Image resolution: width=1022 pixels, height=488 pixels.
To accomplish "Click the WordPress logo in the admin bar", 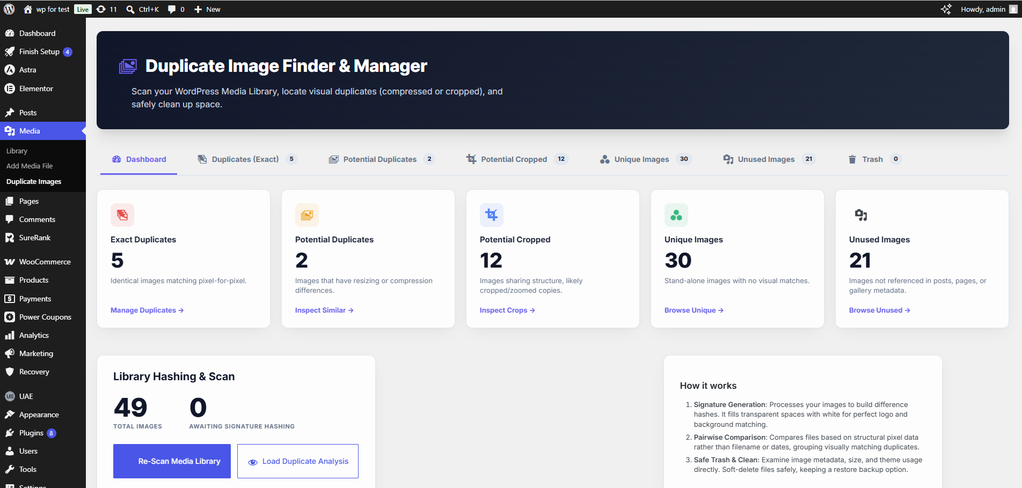I will [9, 9].
